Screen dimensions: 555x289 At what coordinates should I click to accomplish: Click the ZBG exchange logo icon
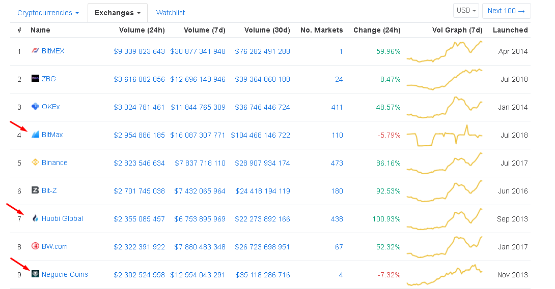[x=35, y=78]
